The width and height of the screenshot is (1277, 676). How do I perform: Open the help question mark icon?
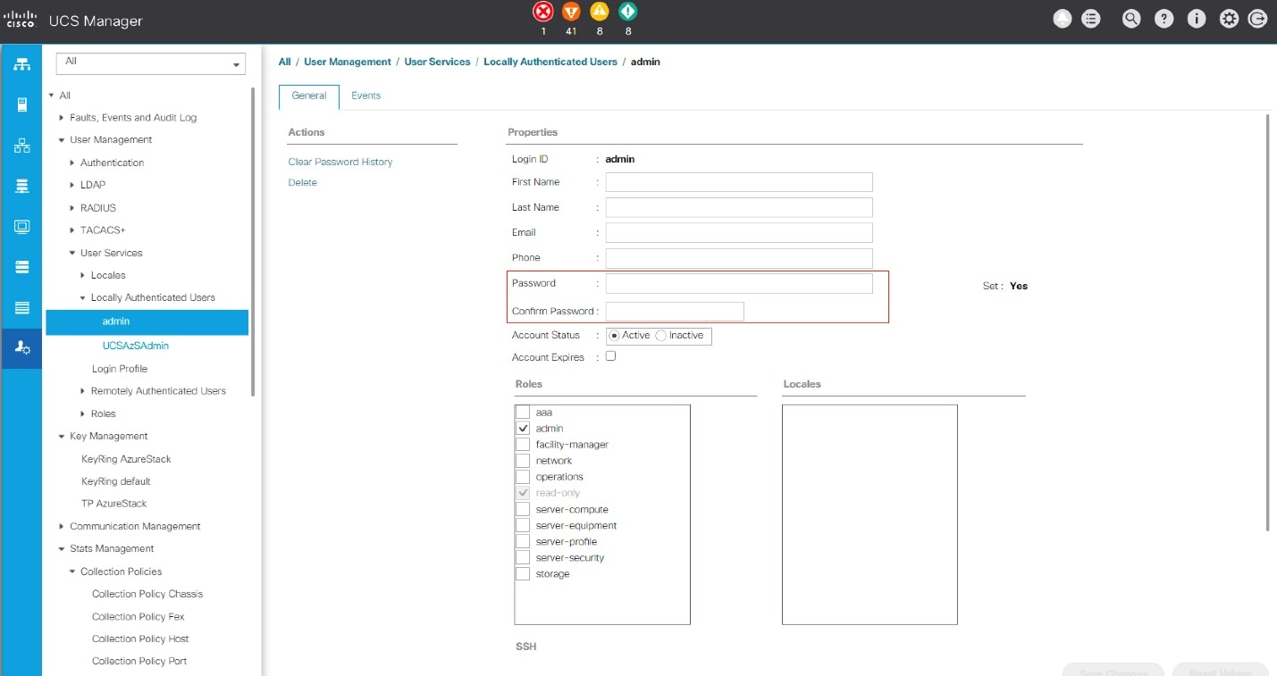(1164, 19)
